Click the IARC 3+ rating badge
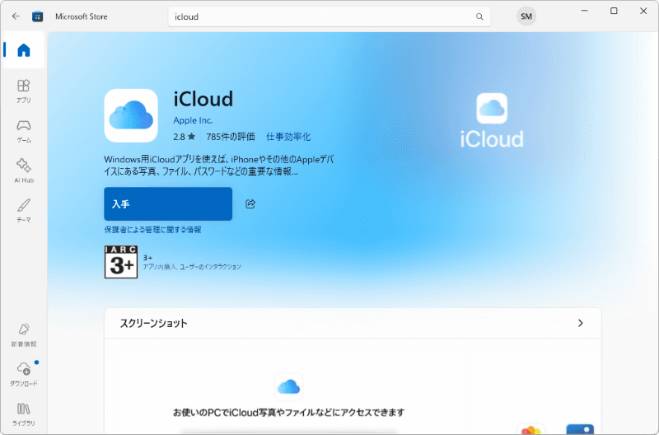 (x=121, y=262)
